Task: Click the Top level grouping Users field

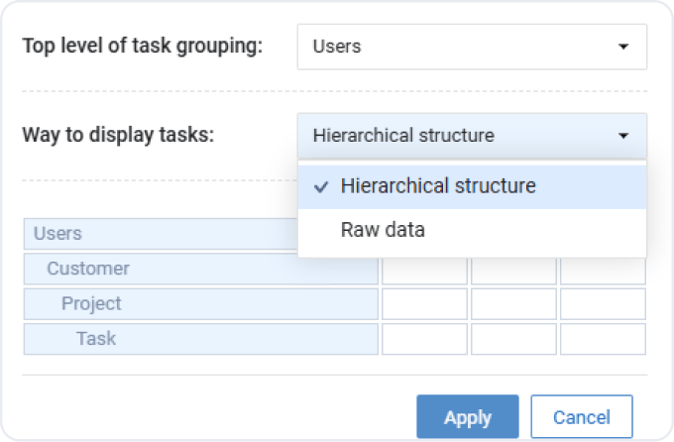Action: coord(456,47)
